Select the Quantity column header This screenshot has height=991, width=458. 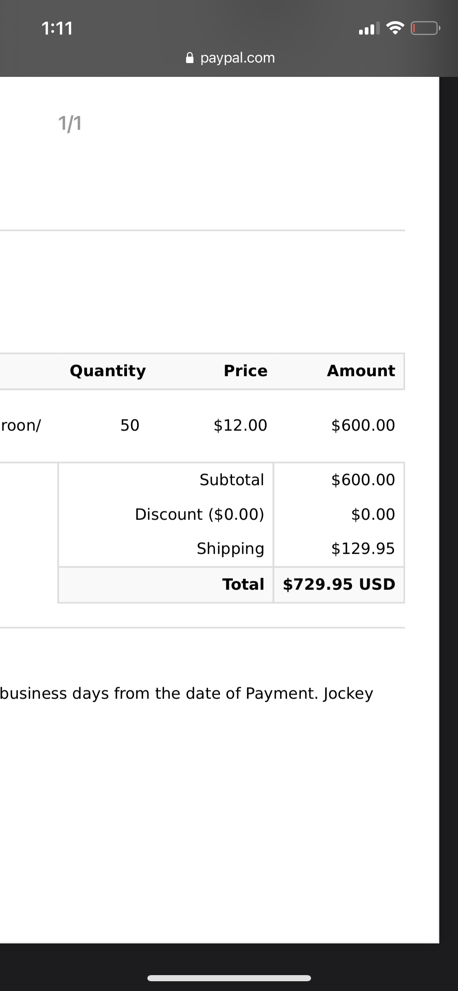[108, 371]
